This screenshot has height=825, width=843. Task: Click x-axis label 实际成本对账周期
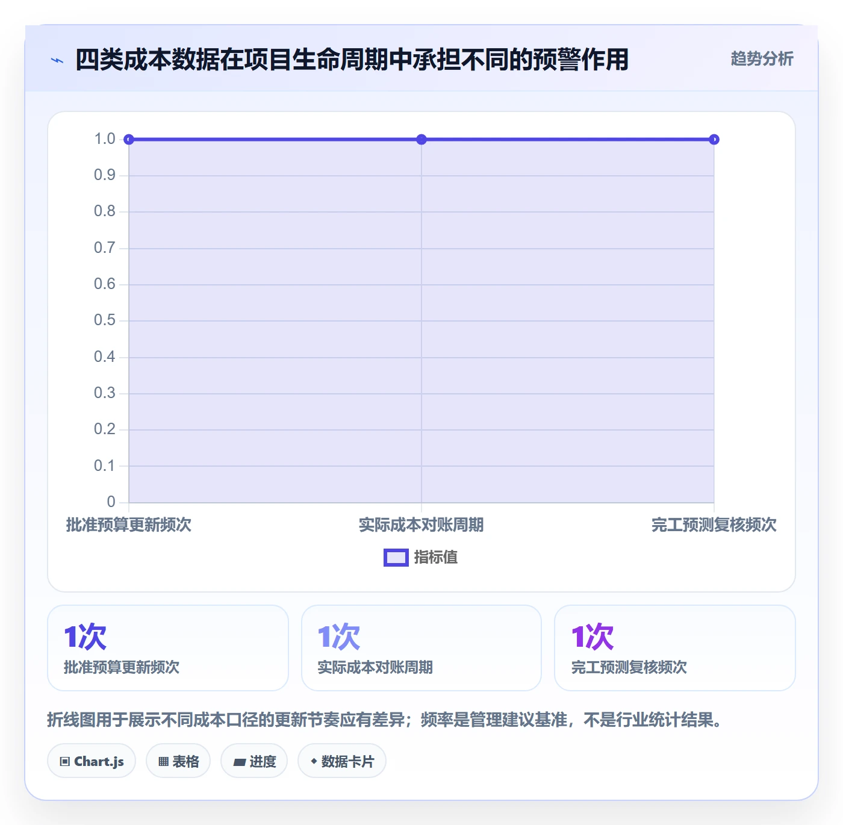click(421, 525)
